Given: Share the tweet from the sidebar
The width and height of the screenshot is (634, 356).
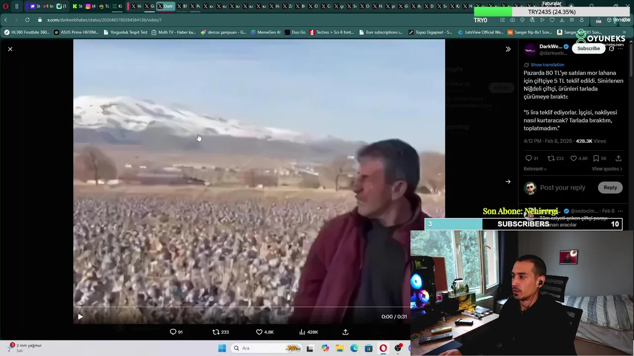Looking at the screenshot, I should (618, 158).
